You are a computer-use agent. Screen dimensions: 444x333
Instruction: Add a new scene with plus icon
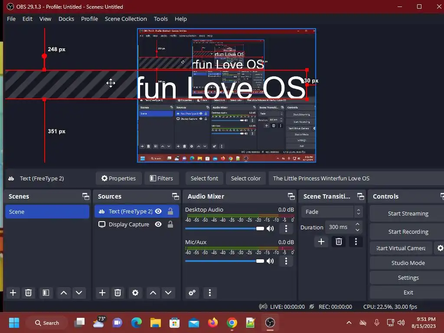13,293
